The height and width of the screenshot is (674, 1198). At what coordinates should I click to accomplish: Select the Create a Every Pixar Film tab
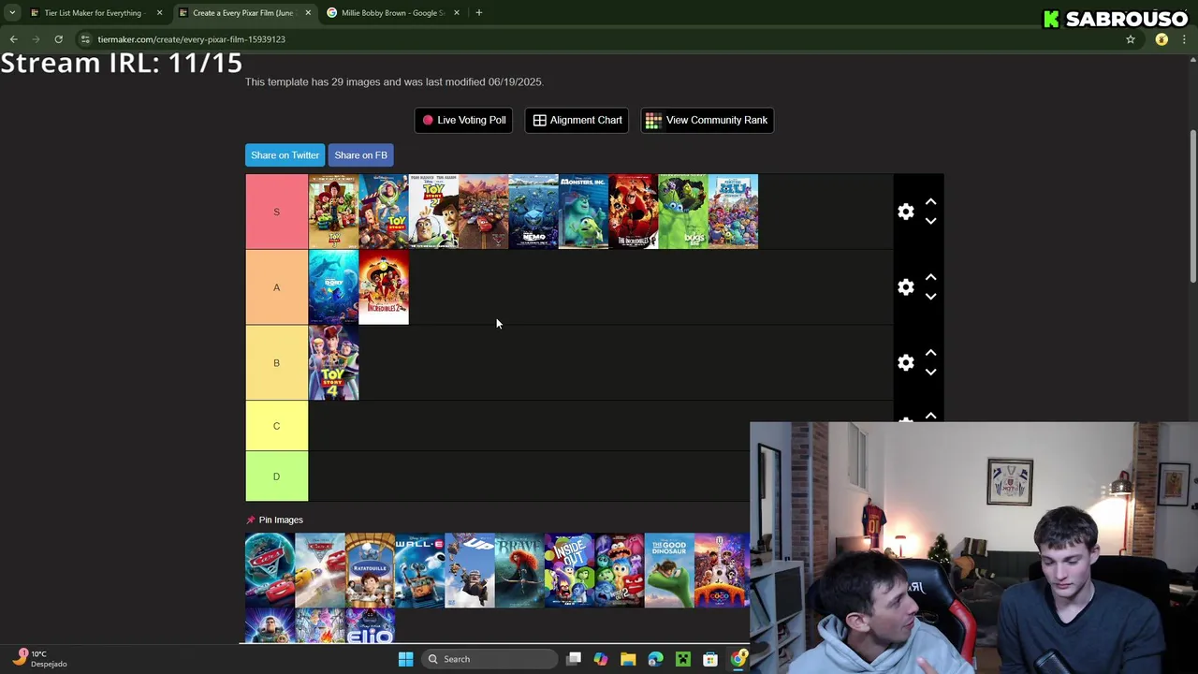242,13
